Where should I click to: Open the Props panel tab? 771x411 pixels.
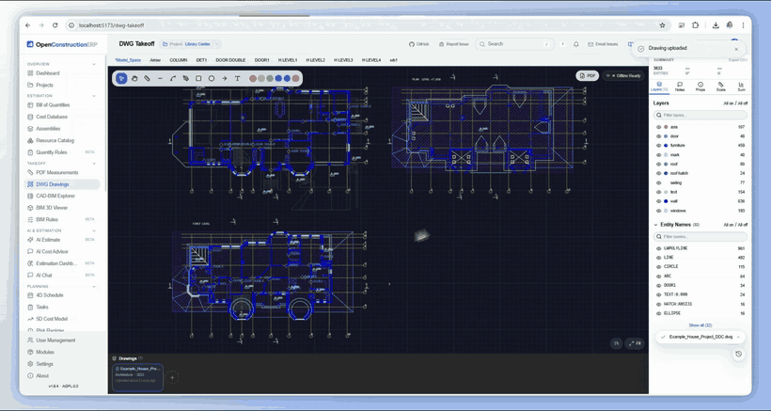point(700,87)
